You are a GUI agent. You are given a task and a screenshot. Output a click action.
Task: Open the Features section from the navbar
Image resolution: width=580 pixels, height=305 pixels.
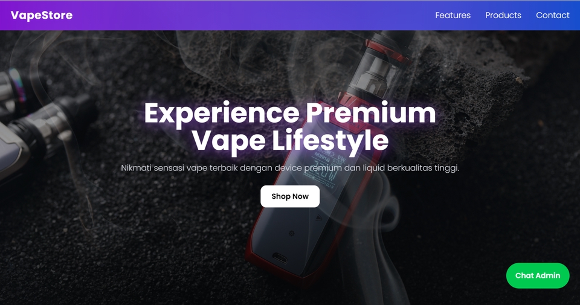tap(453, 15)
